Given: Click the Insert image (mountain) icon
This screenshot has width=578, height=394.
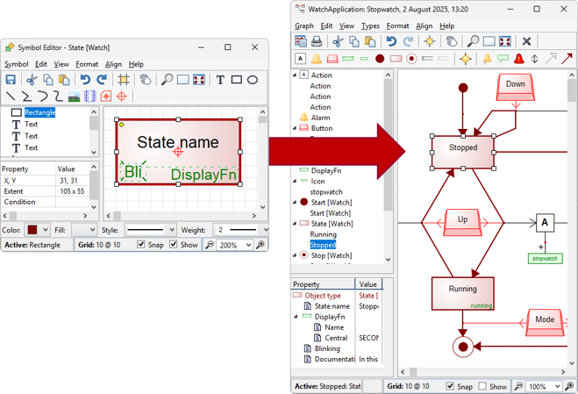Looking at the screenshot, I should pyautogui.click(x=74, y=97).
